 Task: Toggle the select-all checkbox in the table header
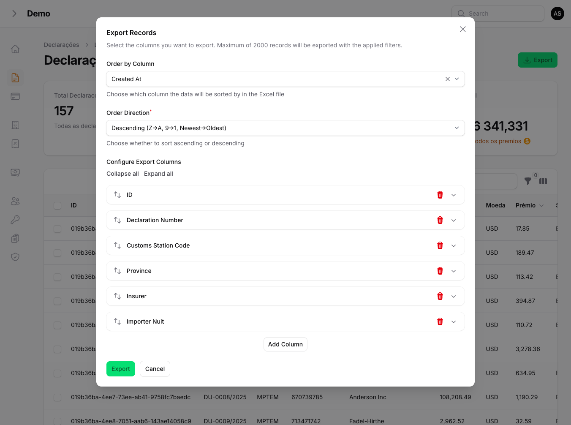point(57,205)
